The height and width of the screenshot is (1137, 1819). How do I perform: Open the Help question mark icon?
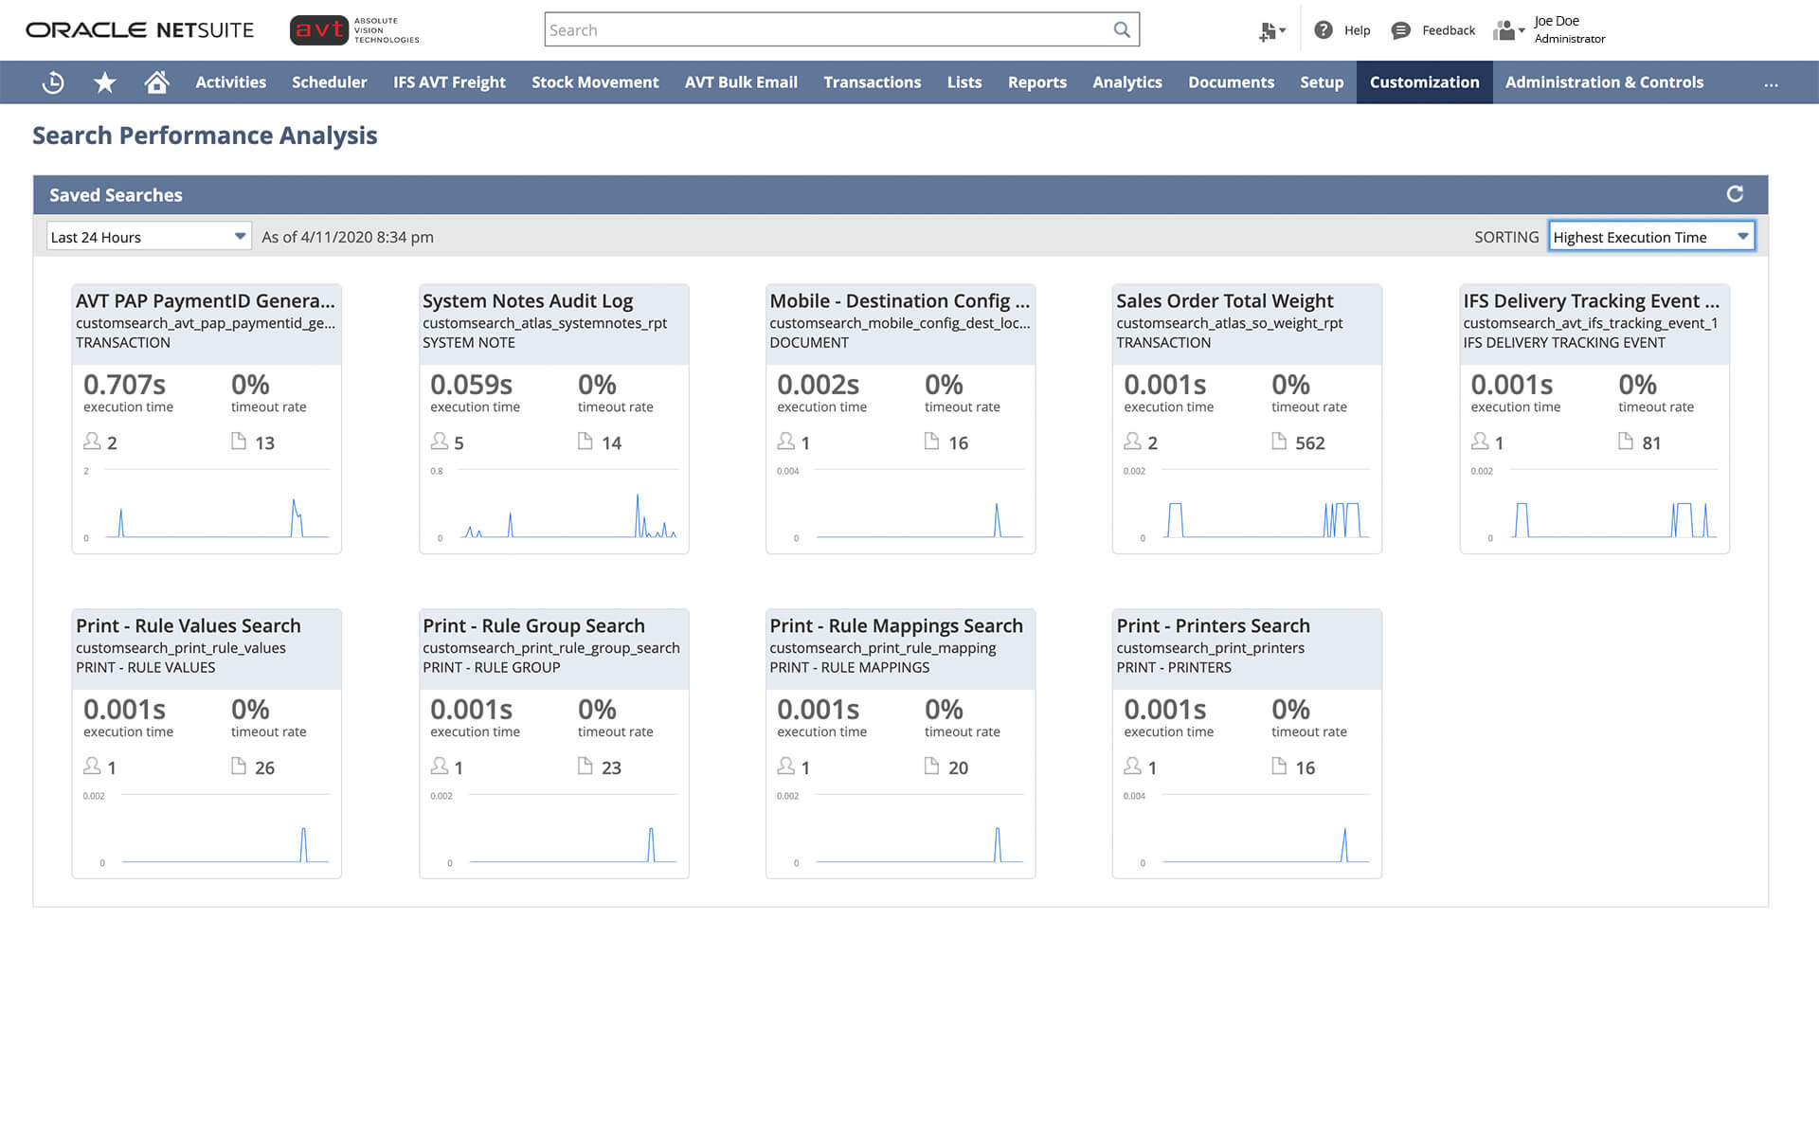(1324, 30)
